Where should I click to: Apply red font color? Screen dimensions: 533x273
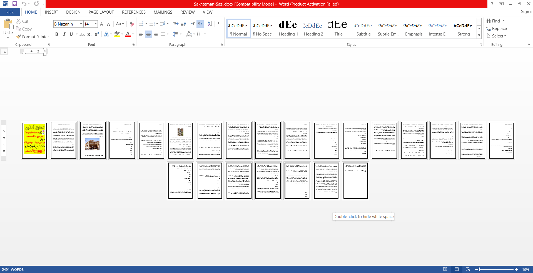click(128, 34)
